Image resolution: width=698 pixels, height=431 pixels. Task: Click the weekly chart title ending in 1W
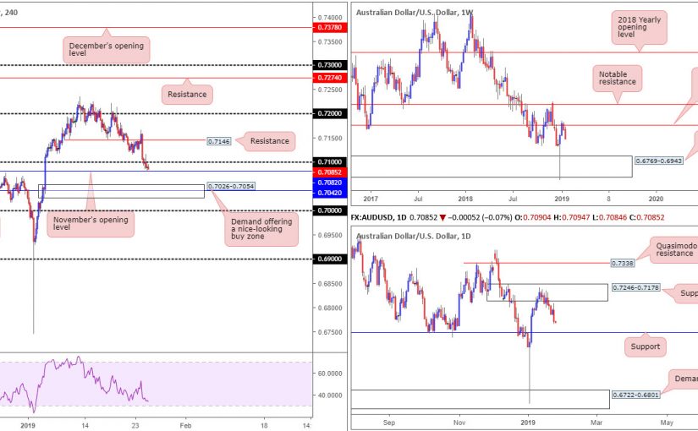click(x=414, y=12)
